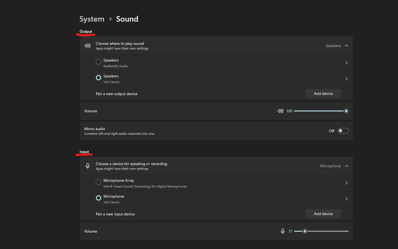
Task: Open Yeti Classic Microphone properties via its right arrow
Action: click(346, 199)
